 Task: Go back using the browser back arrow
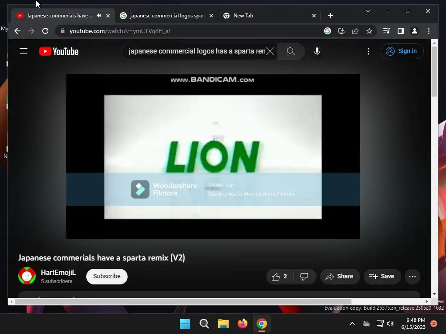click(x=17, y=31)
